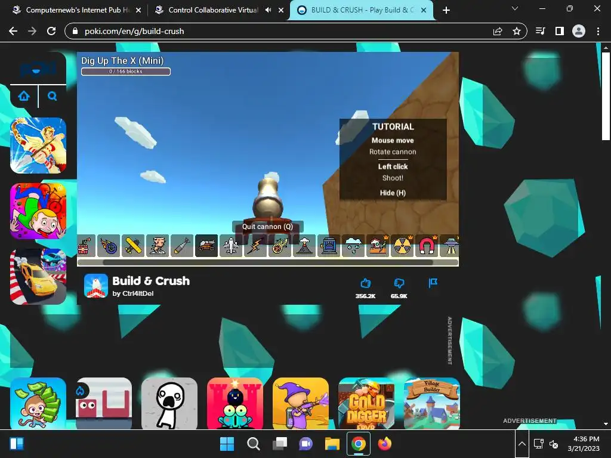The height and width of the screenshot is (458, 611).
Task: Select the nuclear radiation weapon
Action: click(x=403, y=246)
